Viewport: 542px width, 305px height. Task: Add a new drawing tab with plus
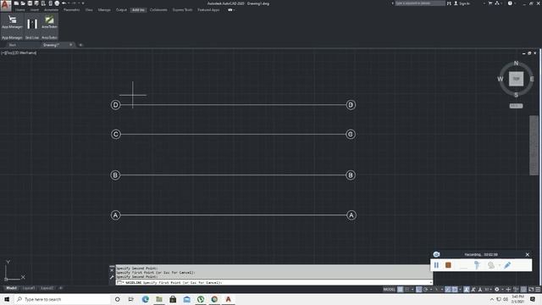click(81, 45)
